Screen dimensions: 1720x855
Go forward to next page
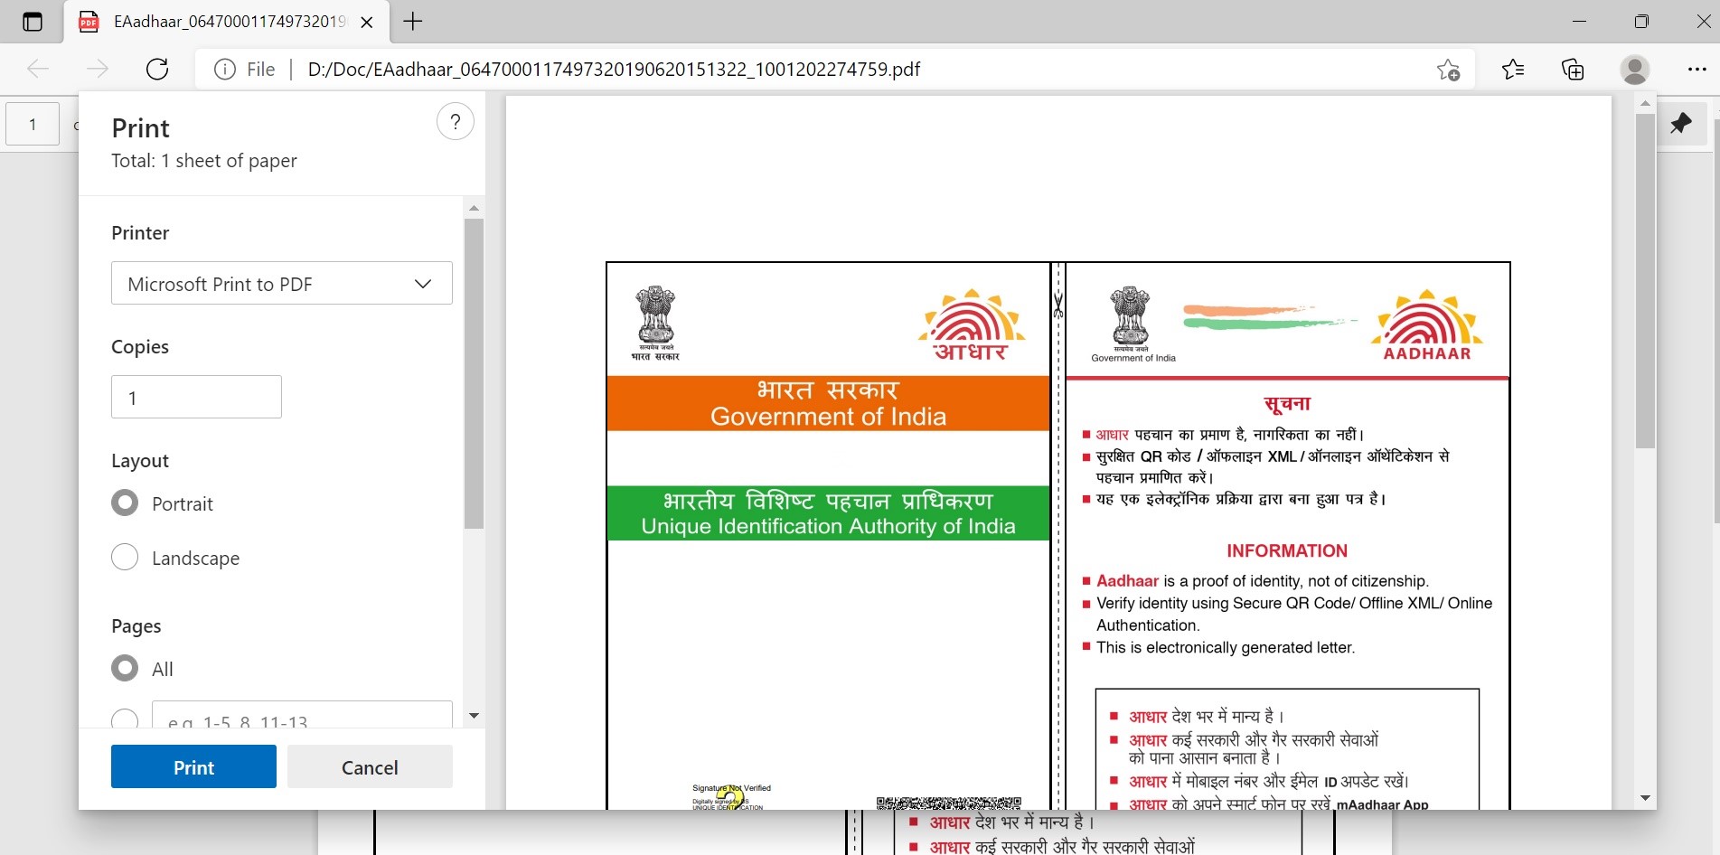tap(98, 69)
